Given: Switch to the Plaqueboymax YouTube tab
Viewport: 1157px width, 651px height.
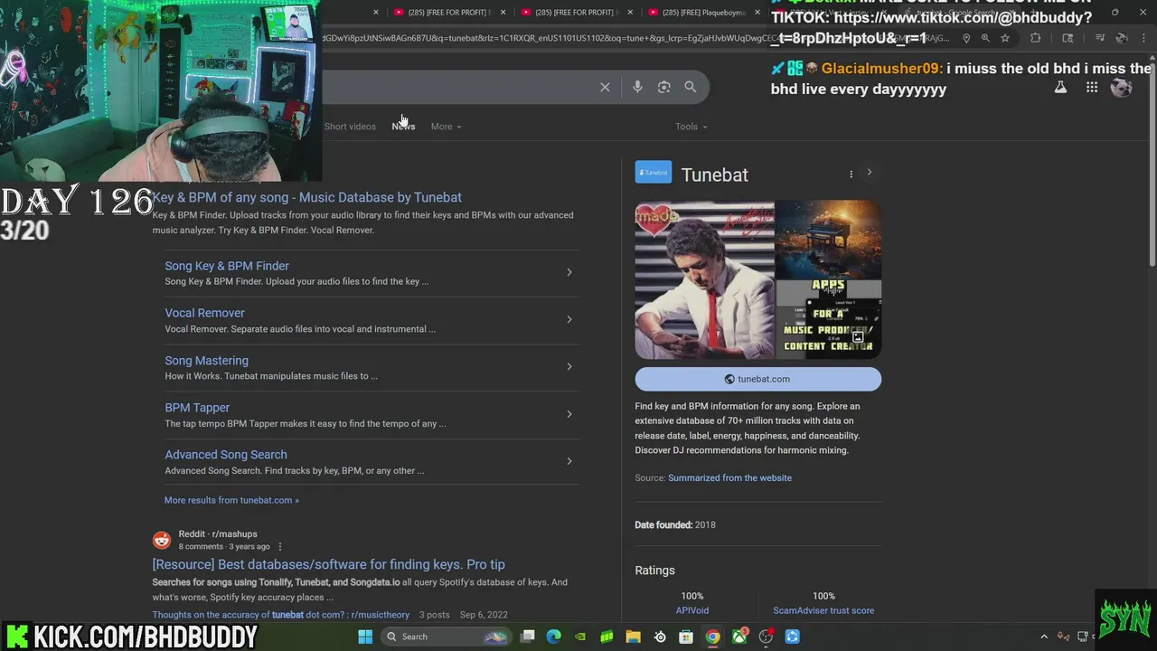Looking at the screenshot, I should coord(704,13).
